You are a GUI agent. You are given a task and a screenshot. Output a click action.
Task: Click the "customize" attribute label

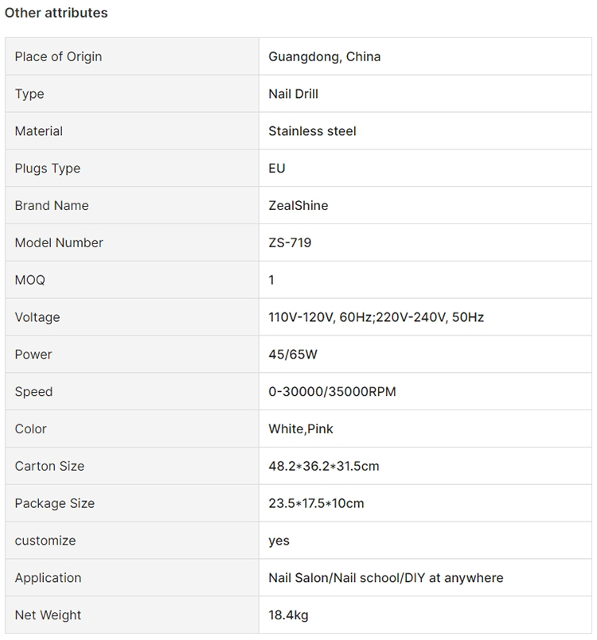tap(45, 541)
